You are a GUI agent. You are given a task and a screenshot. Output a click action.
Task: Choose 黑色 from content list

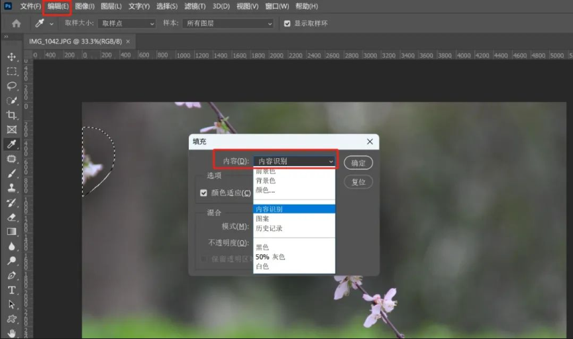click(x=294, y=248)
